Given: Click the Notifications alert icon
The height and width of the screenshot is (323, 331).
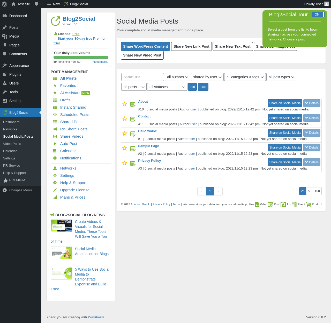Looking at the screenshot, I should pyautogui.click(x=55, y=158).
